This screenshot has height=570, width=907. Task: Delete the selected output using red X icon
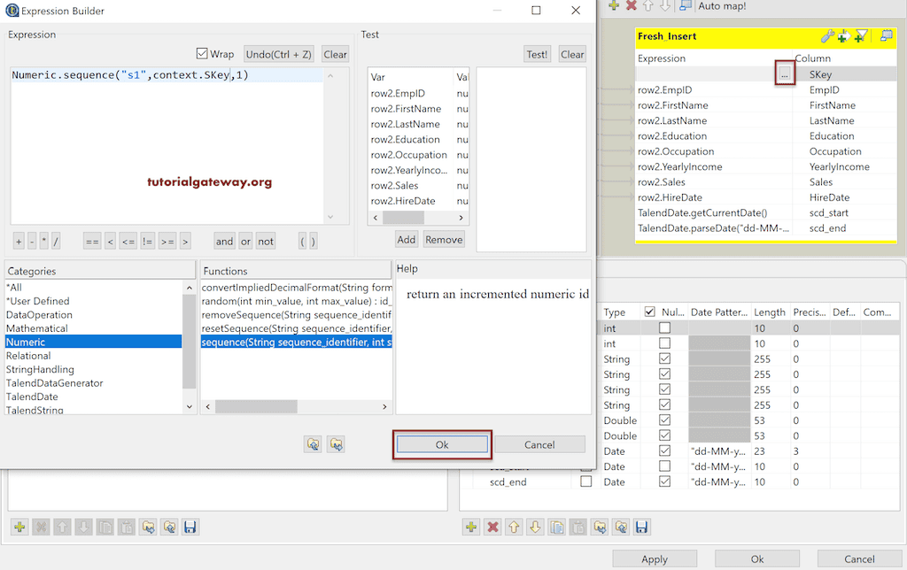click(x=631, y=6)
